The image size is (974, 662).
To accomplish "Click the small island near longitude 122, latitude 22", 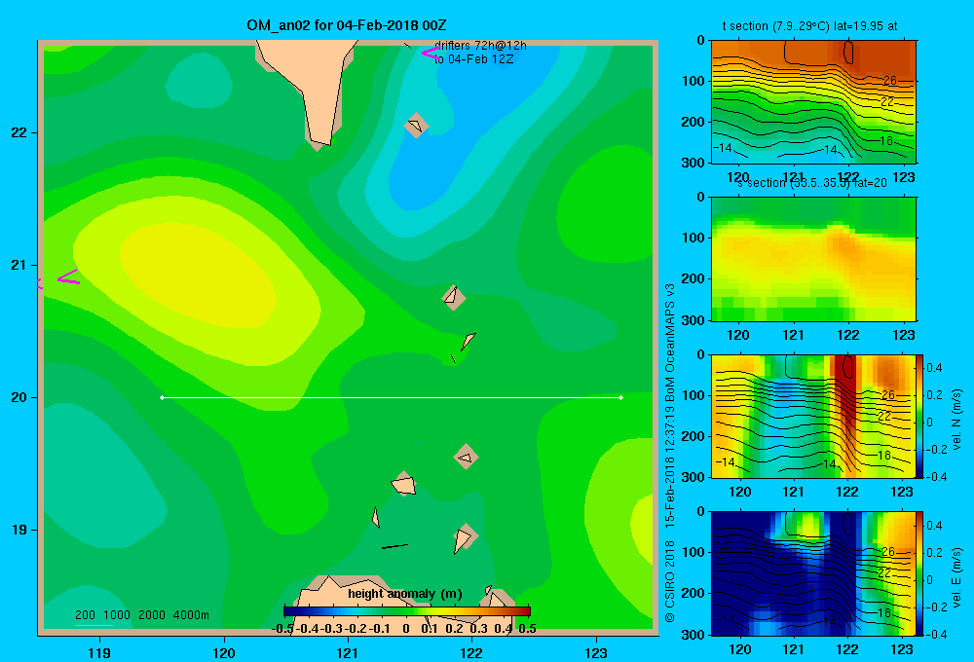I will [x=416, y=126].
